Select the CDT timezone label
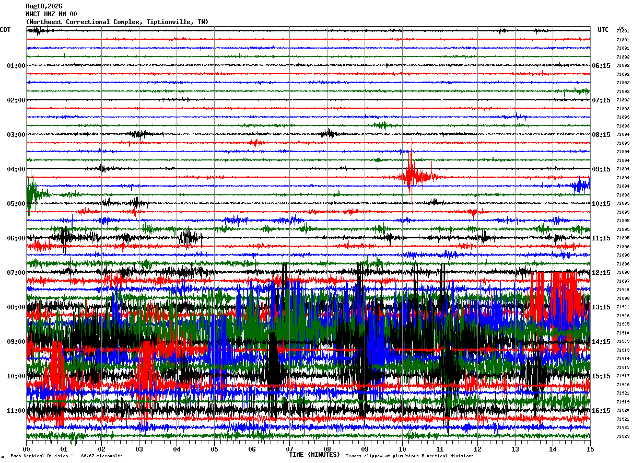632x463 pixels. [x=5, y=30]
